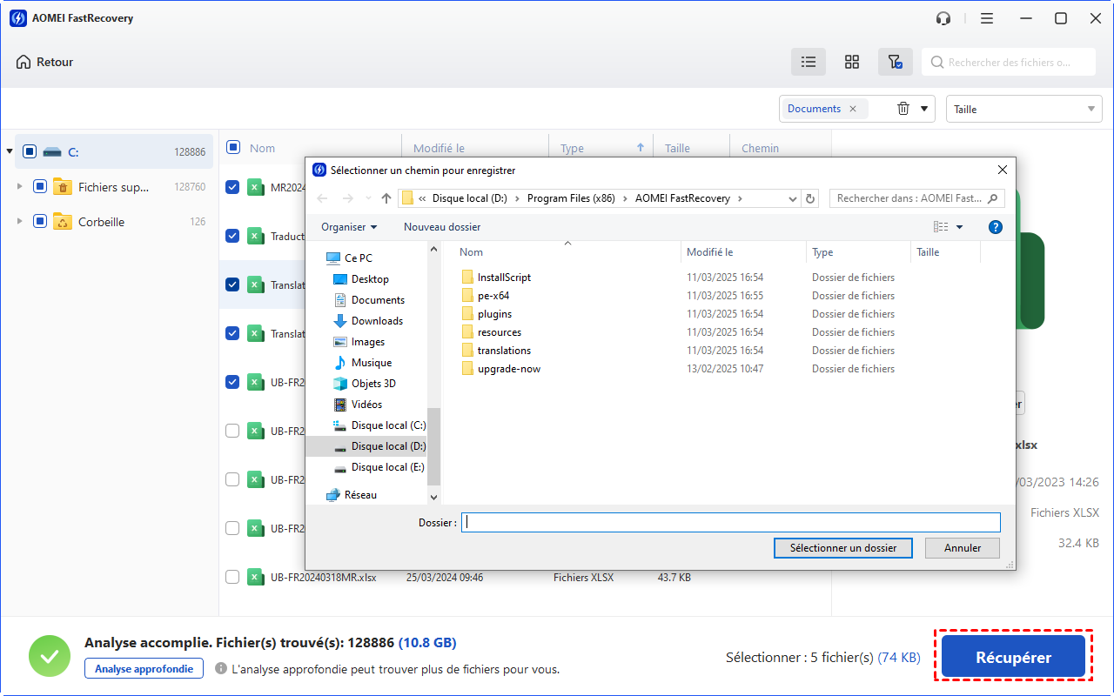Click Sélectionner un dossier button
1114x696 pixels.
[x=842, y=548]
